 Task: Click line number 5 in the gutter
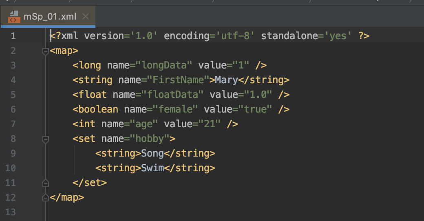(x=13, y=95)
